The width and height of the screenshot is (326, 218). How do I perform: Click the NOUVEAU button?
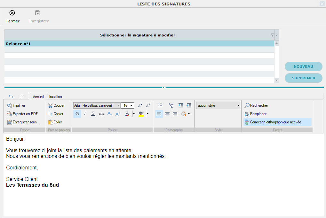pyautogui.click(x=303, y=66)
